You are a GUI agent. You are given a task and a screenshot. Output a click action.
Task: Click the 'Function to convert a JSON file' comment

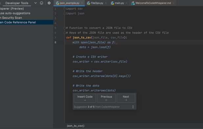click(99, 28)
